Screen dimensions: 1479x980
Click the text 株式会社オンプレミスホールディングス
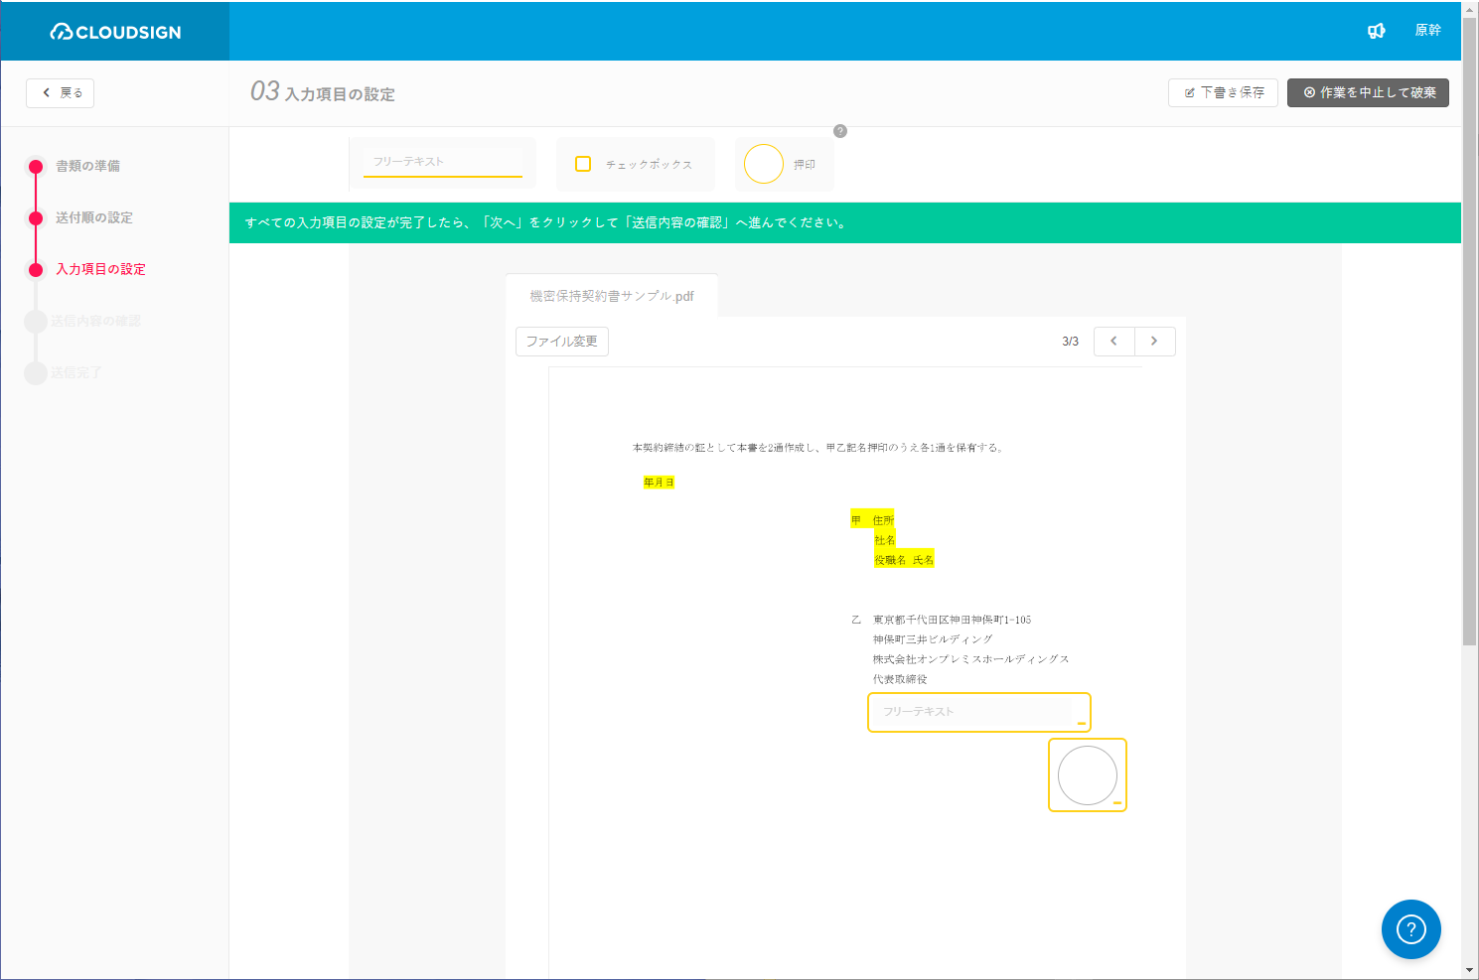pyautogui.click(x=970, y=659)
